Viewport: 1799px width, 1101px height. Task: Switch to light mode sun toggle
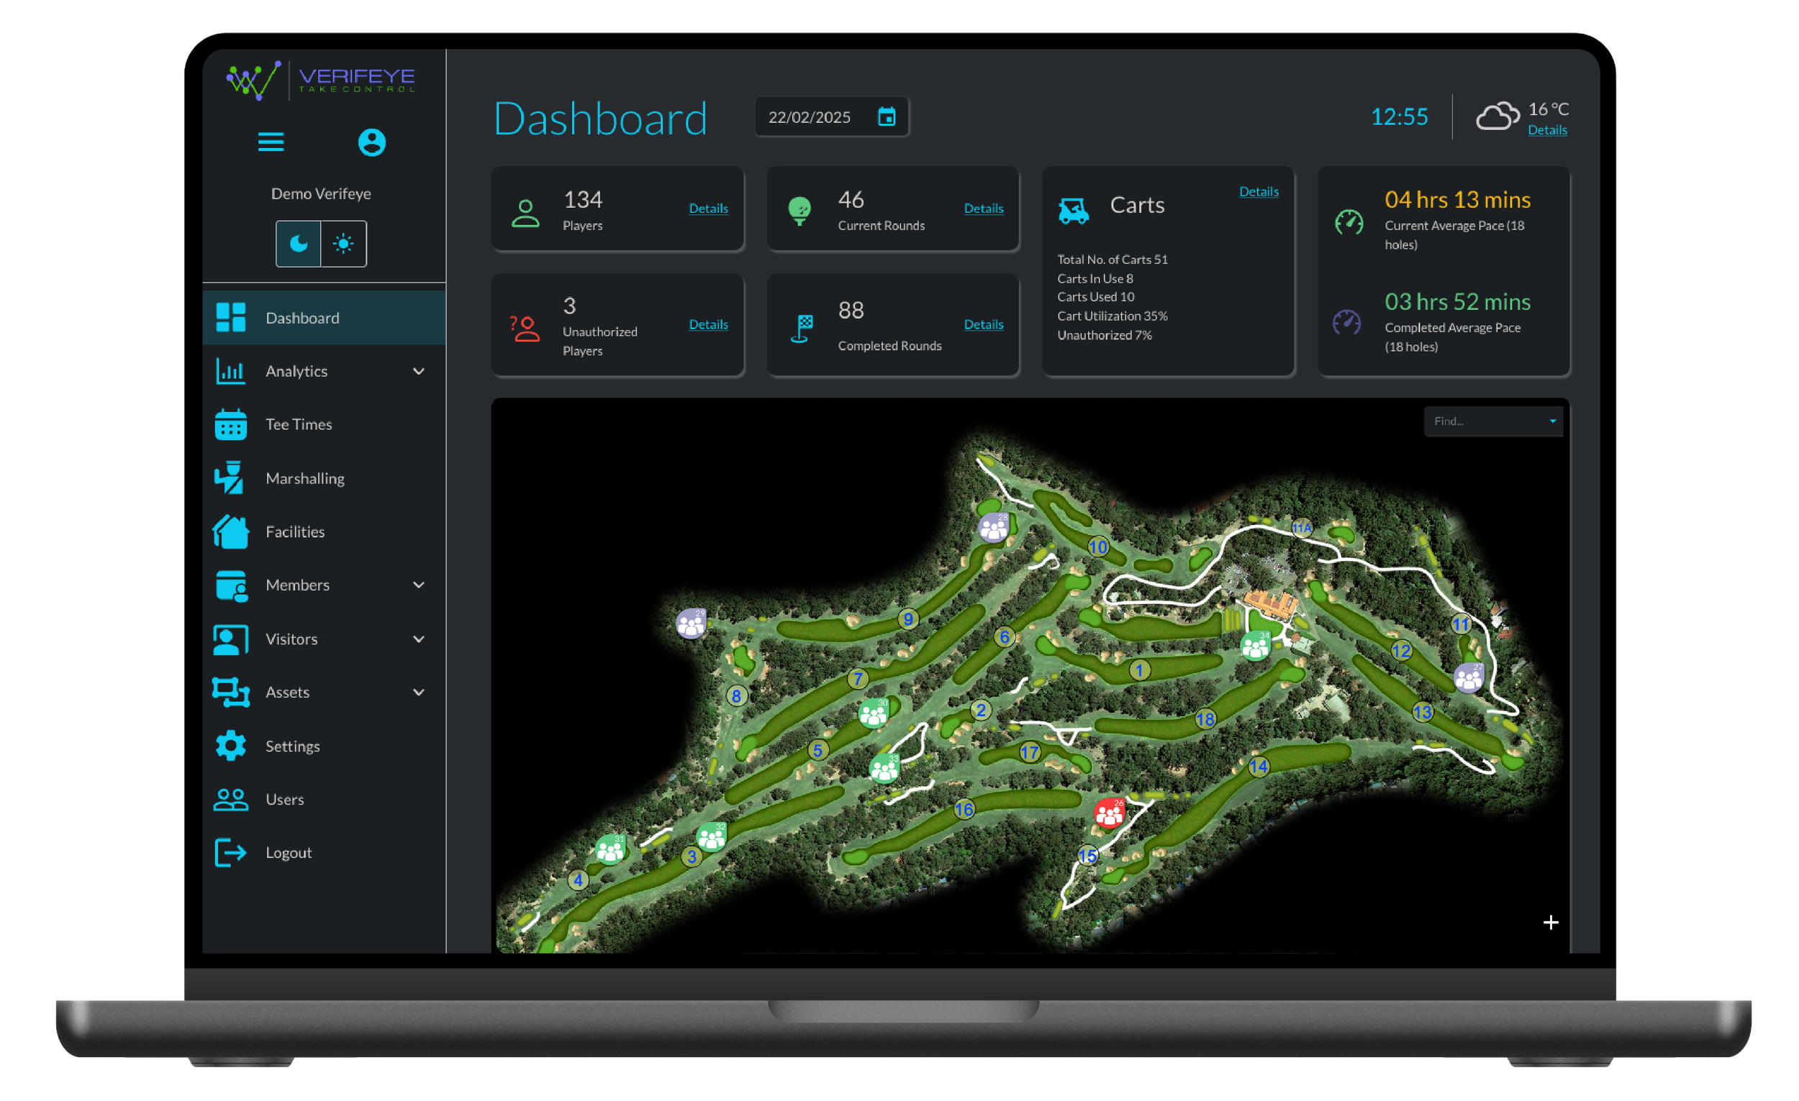(343, 244)
